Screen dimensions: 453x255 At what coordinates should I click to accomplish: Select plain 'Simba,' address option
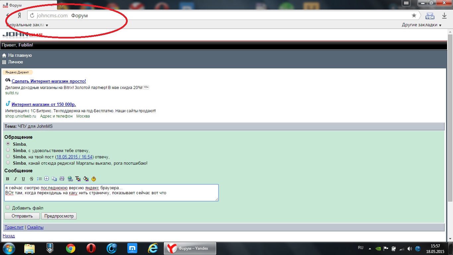click(8, 144)
